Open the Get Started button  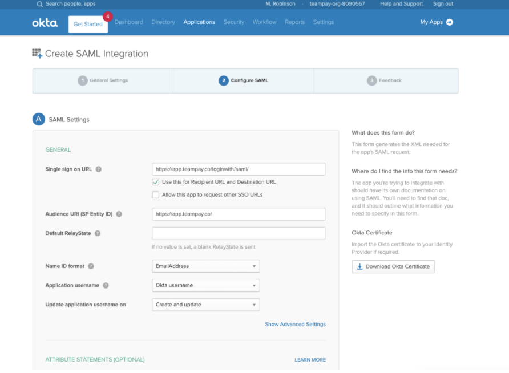point(88,24)
